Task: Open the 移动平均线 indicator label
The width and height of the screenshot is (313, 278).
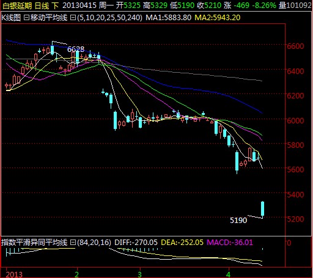Action: click(x=49, y=18)
